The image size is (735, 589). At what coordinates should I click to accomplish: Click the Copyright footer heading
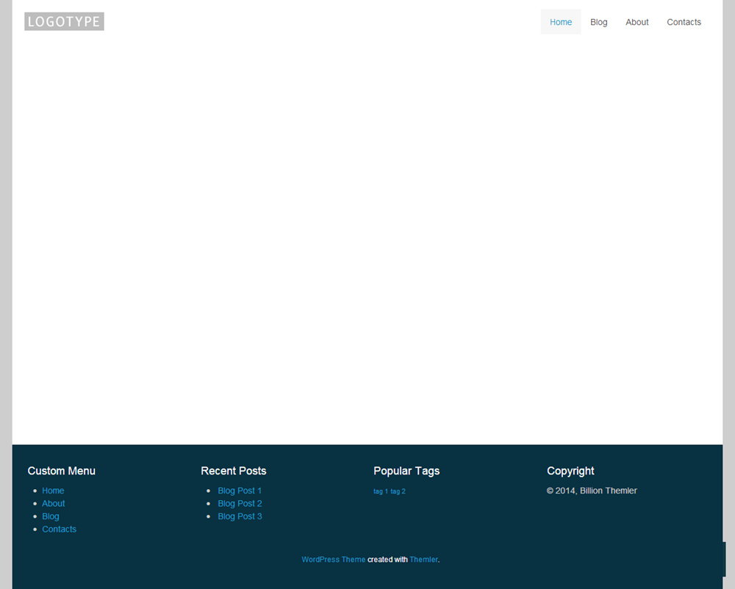point(570,471)
